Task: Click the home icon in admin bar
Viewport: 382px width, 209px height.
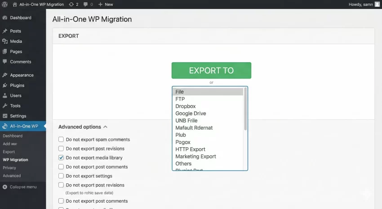Action: [x=15, y=5]
